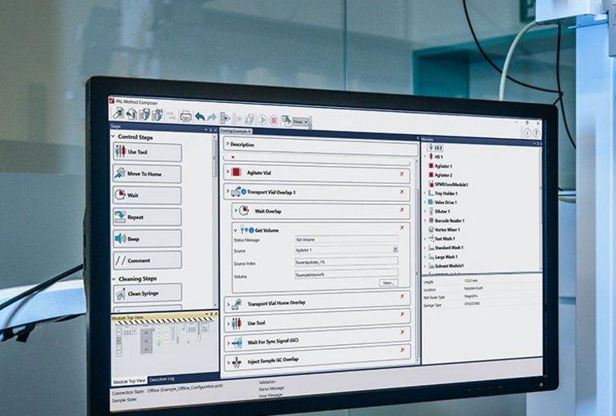Expand the Transport Vial Overlap 1 step

click(x=228, y=192)
